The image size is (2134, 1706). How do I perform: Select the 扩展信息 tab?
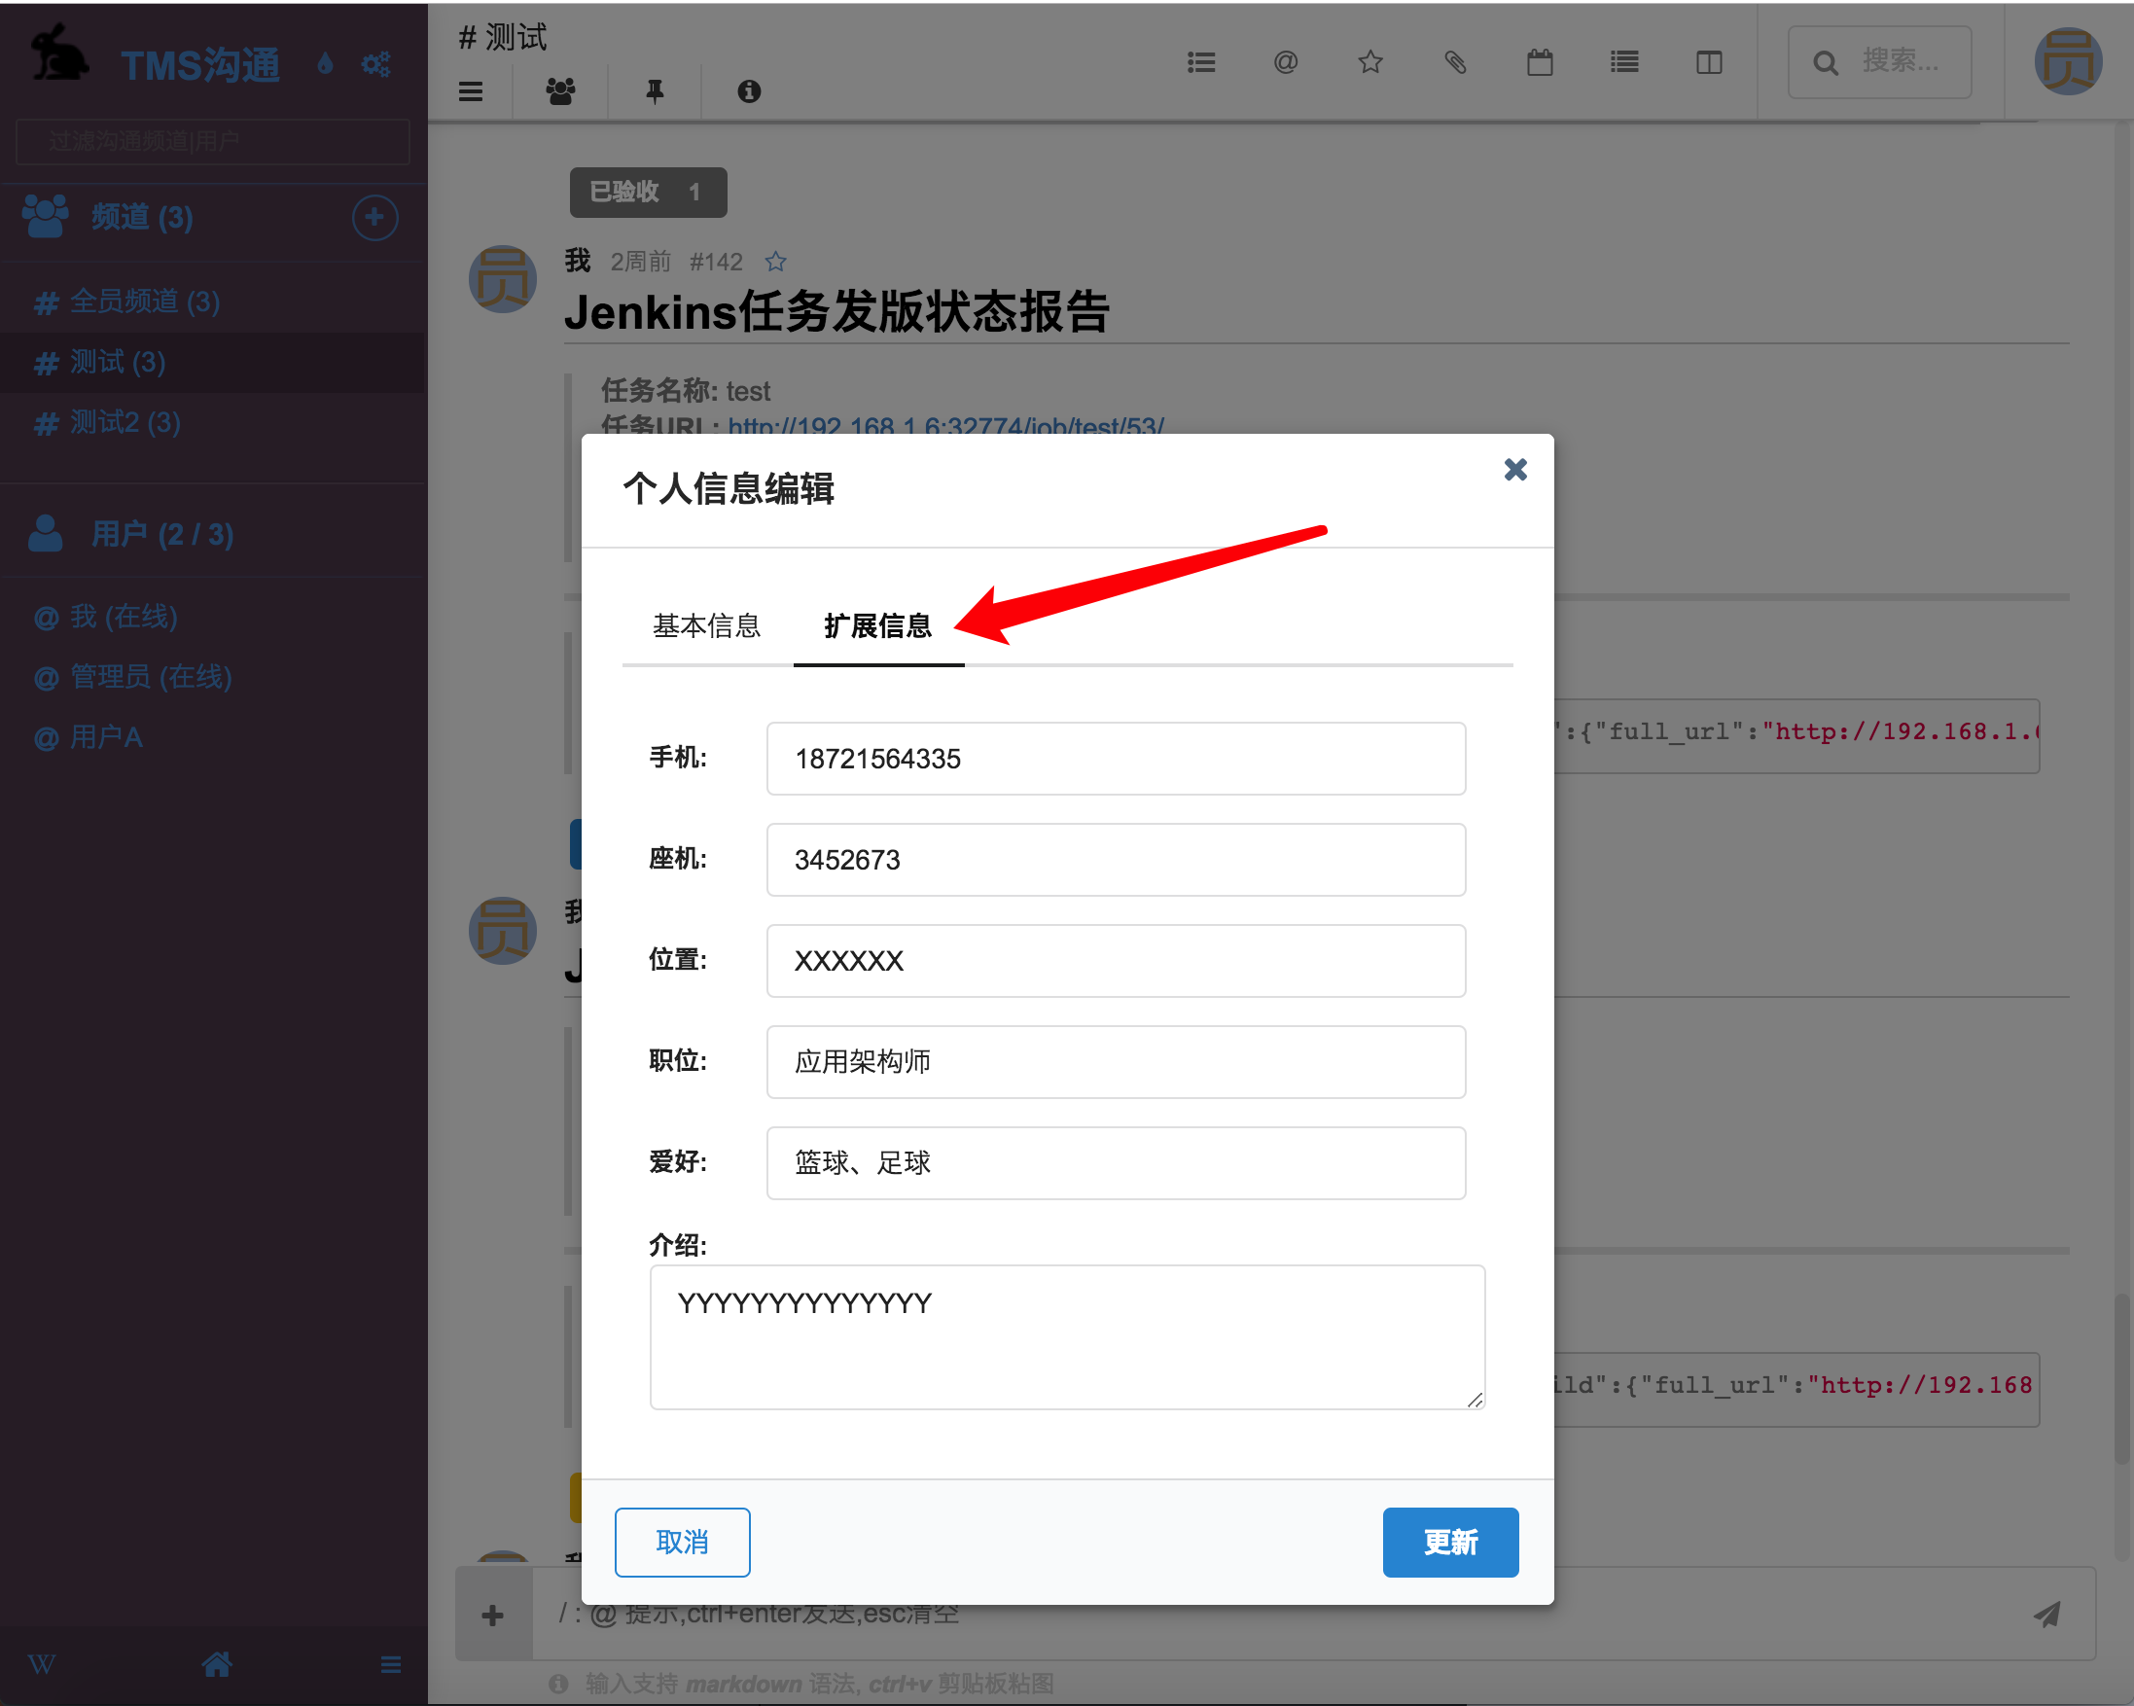click(x=878, y=626)
